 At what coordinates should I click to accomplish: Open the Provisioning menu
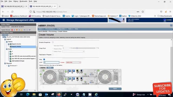click(50, 29)
